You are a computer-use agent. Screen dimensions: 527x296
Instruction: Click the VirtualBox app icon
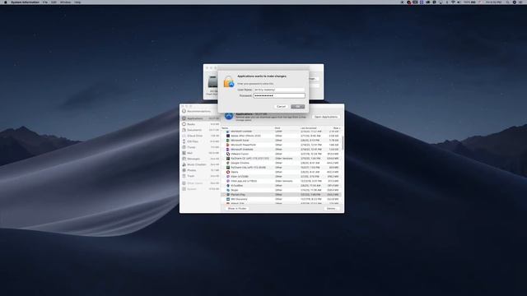[x=228, y=185]
